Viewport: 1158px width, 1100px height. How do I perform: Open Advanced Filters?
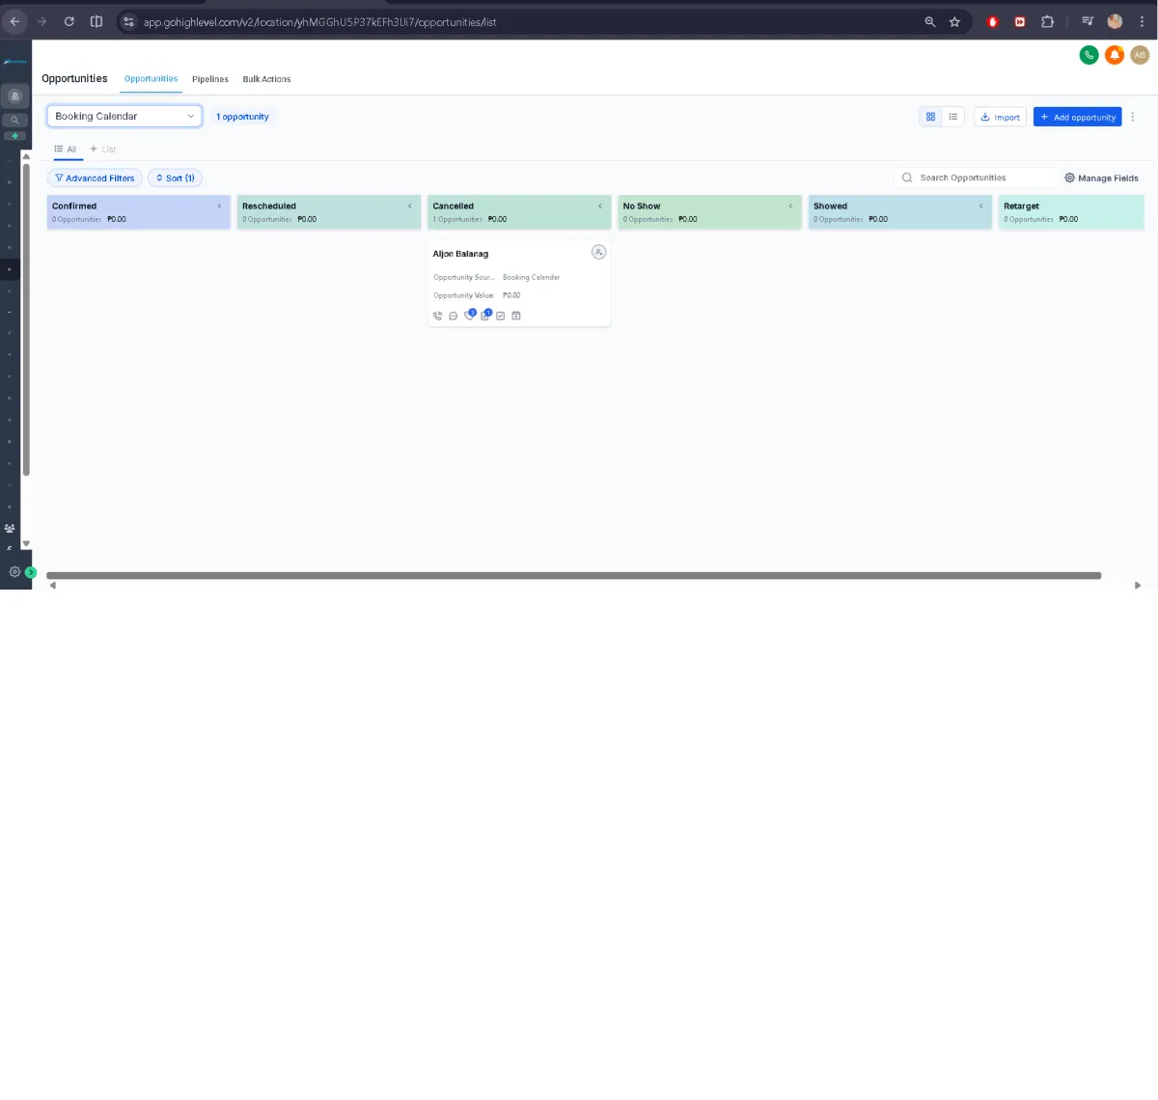click(95, 178)
